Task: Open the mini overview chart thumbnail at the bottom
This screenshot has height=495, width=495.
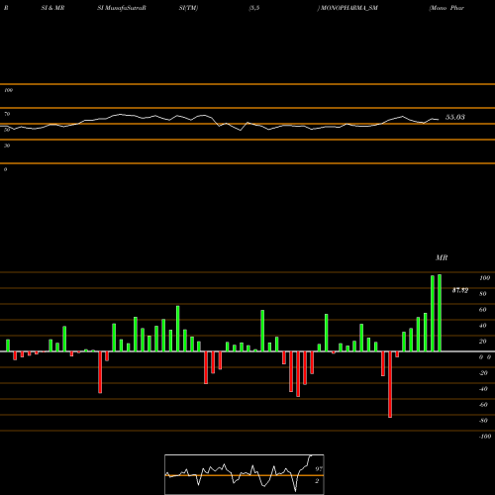Action: coord(245,474)
